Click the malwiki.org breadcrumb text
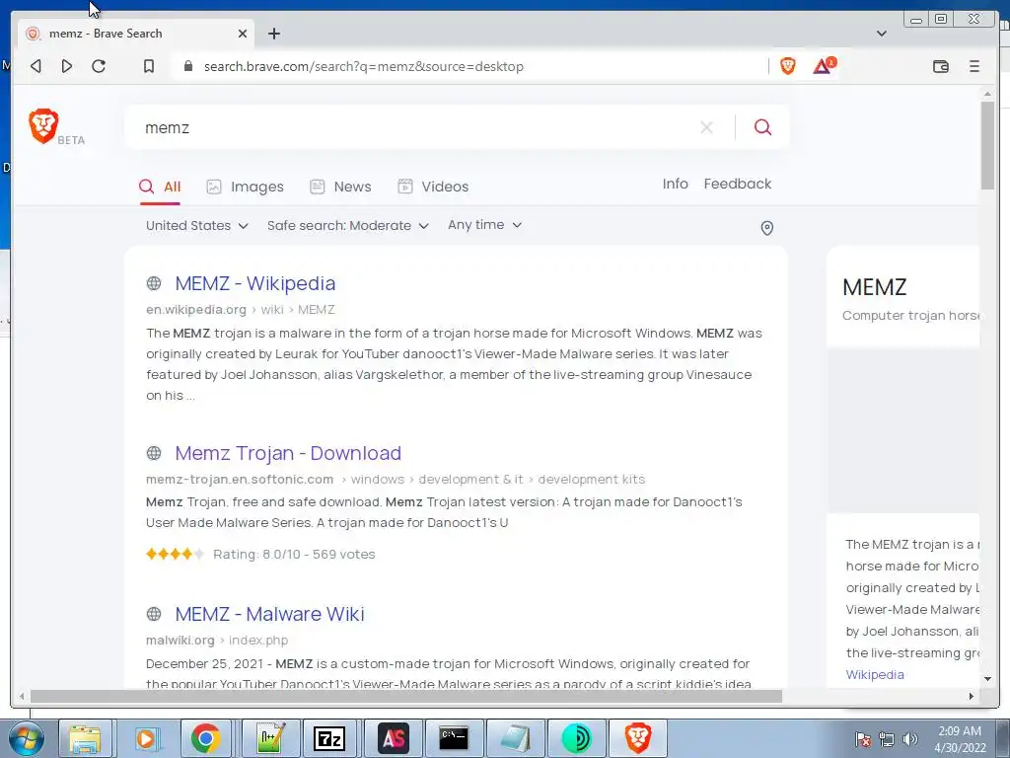Image resolution: width=1010 pixels, height=758 pixels. (x=180, y=640)
